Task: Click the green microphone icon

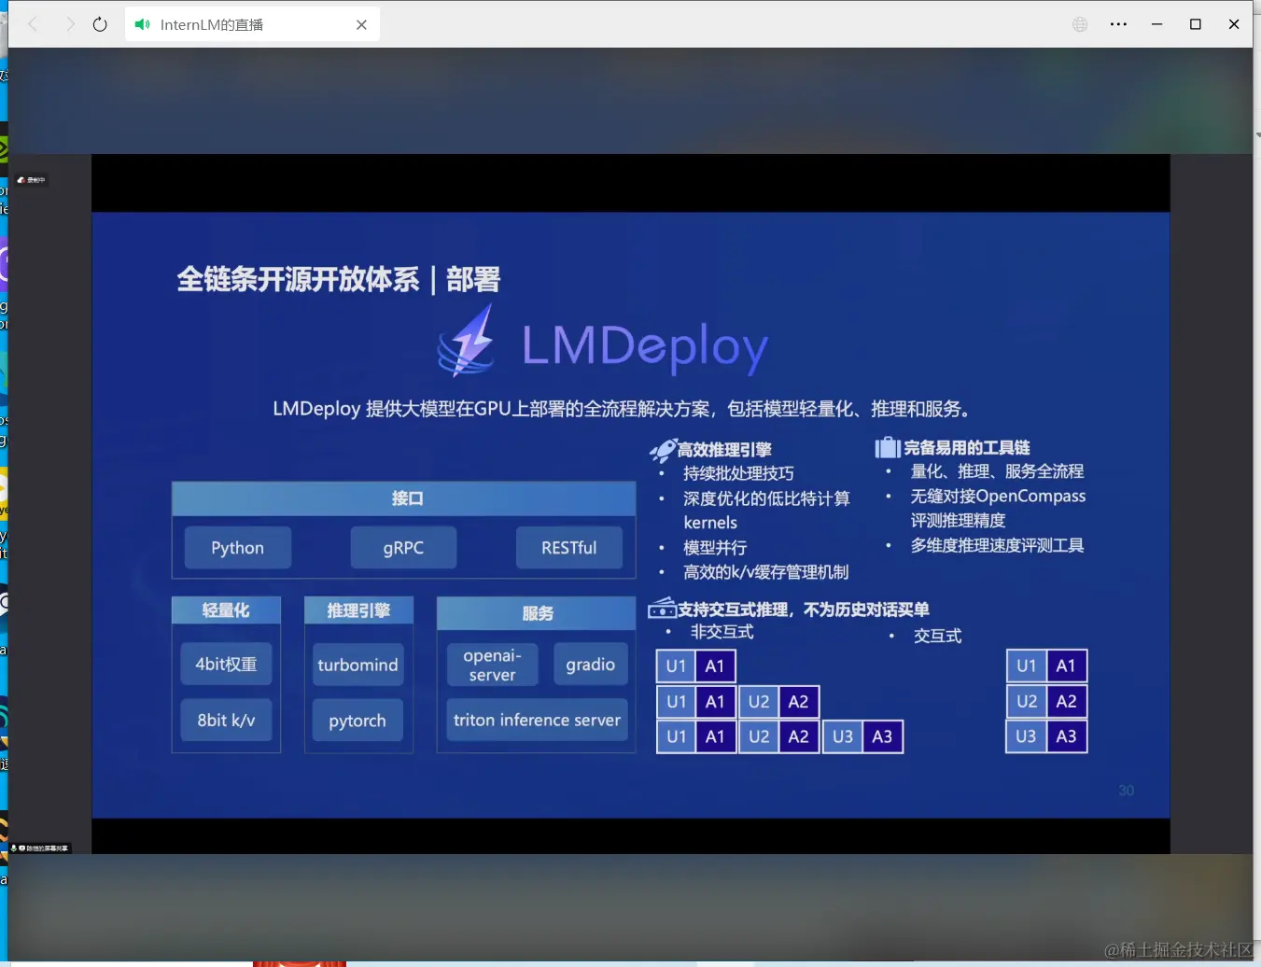Action: (x=13, y=848)
